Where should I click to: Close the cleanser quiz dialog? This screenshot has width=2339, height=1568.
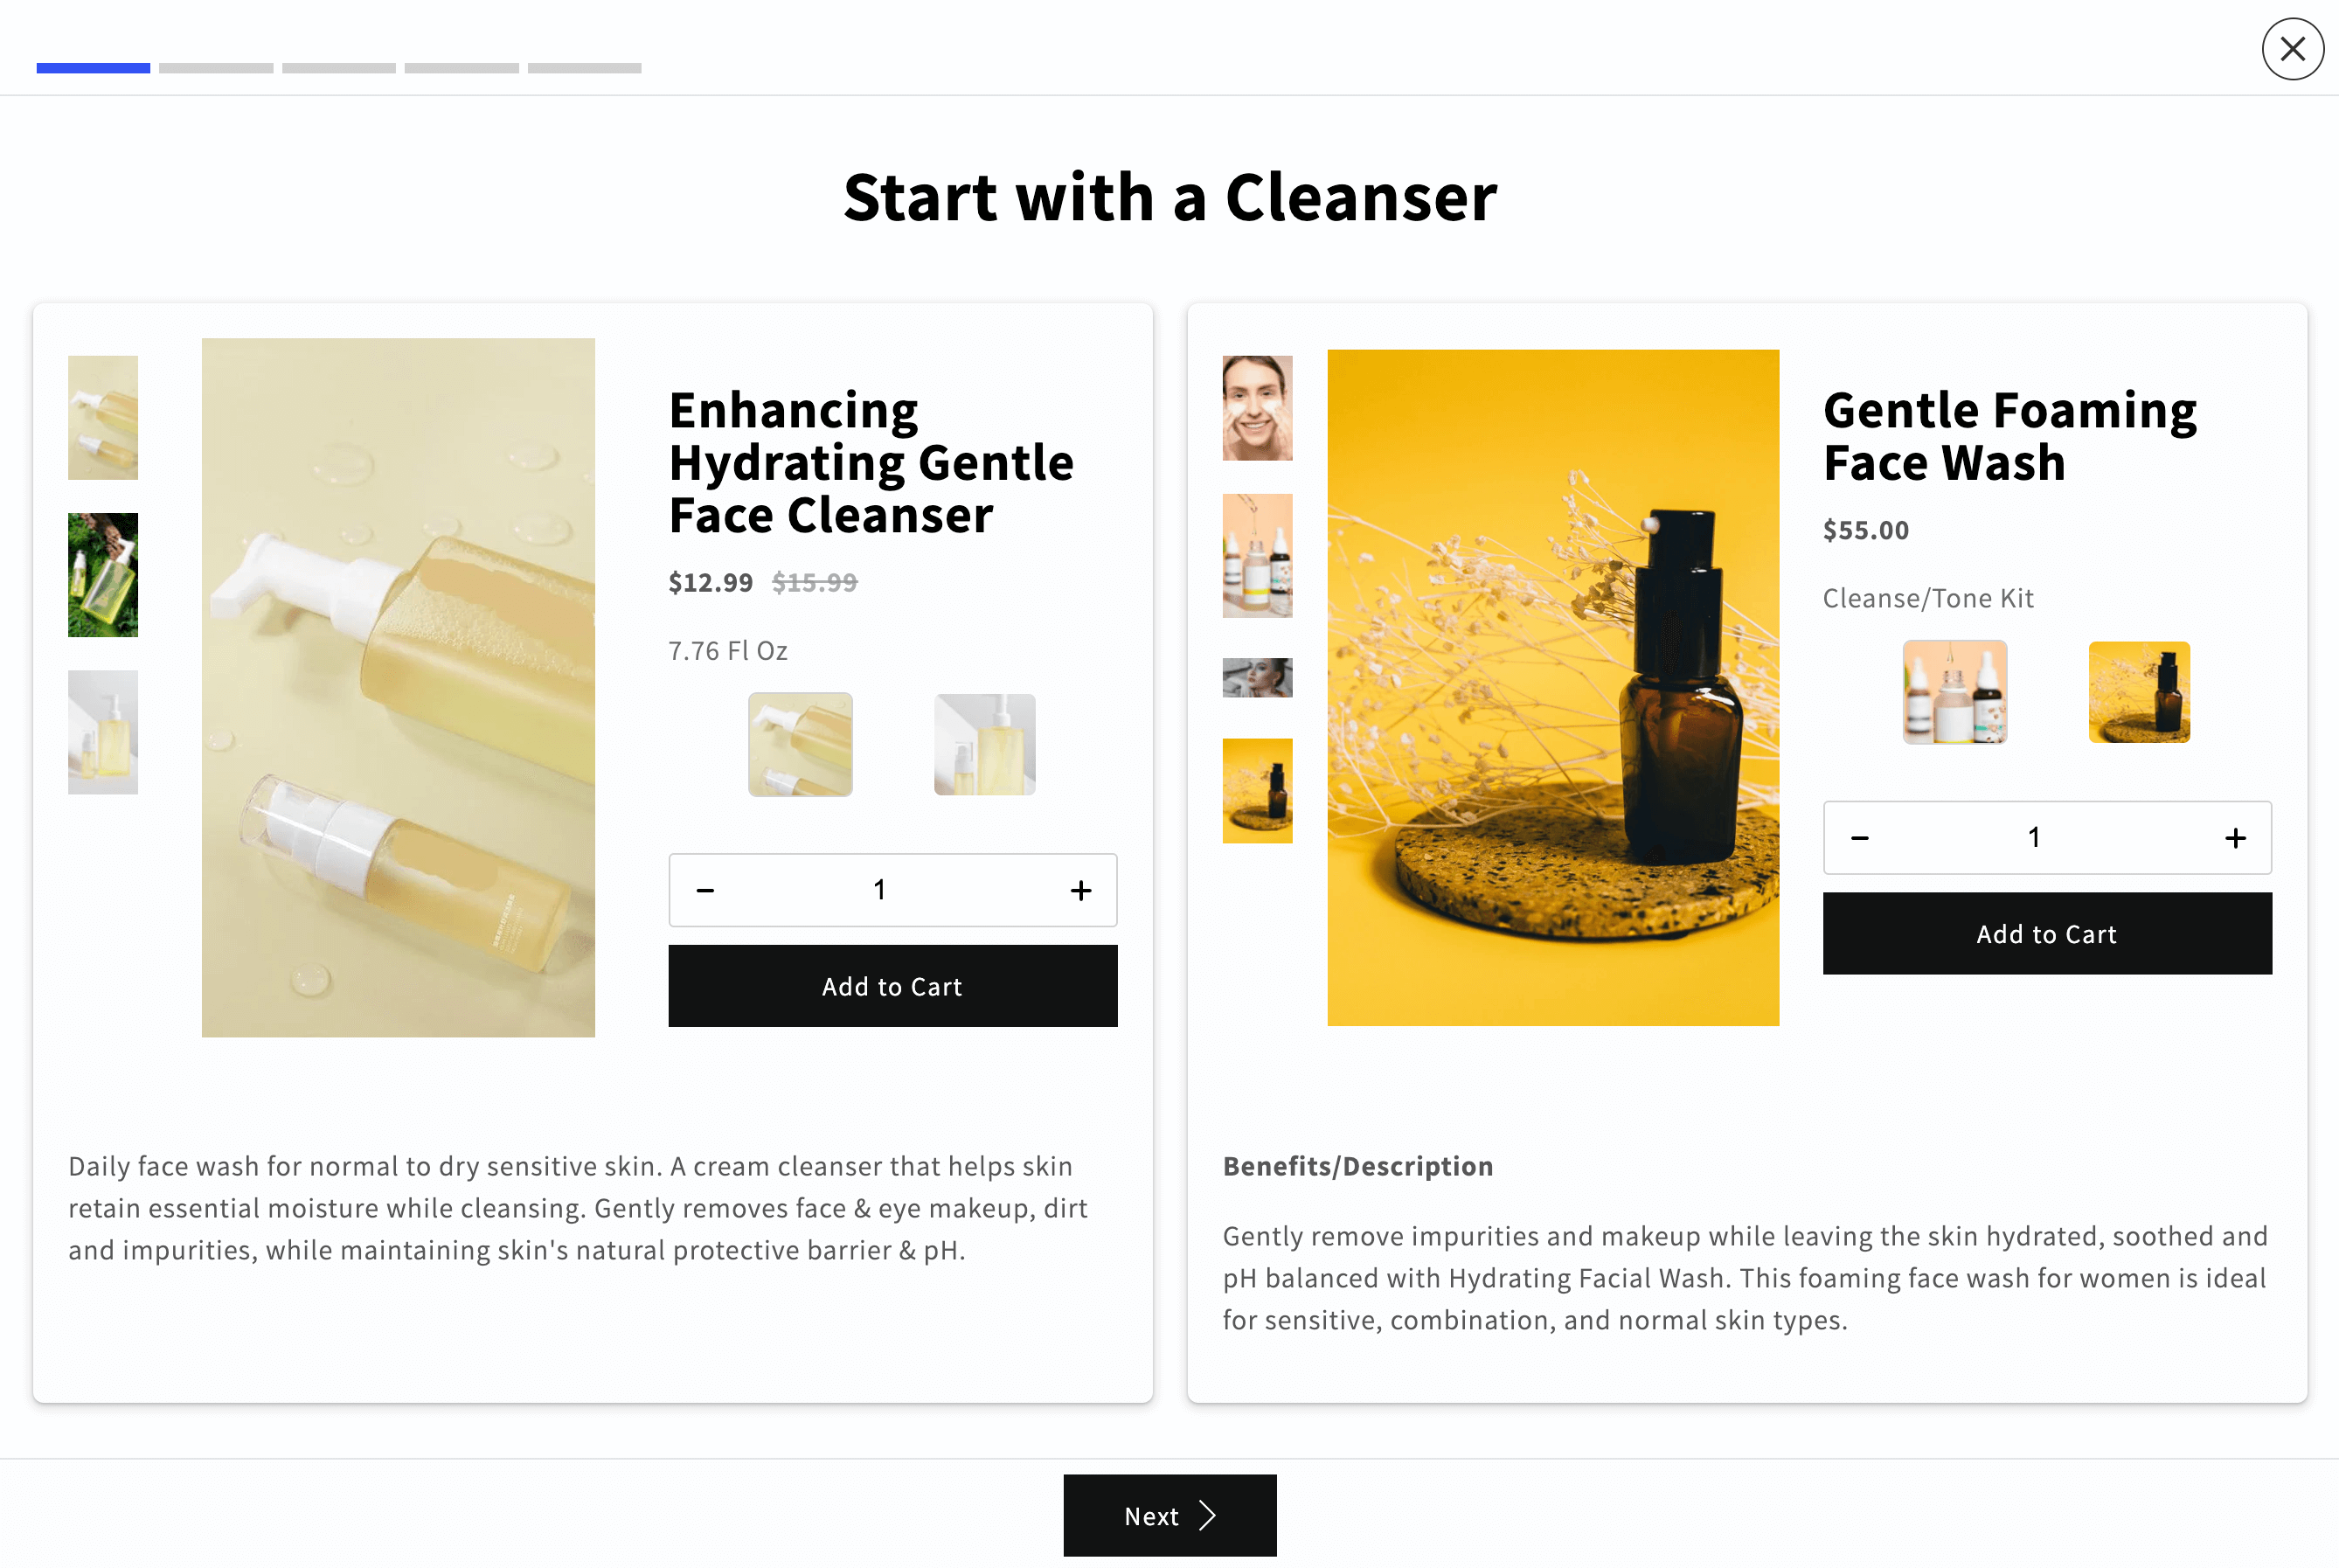coord(2292,49)
